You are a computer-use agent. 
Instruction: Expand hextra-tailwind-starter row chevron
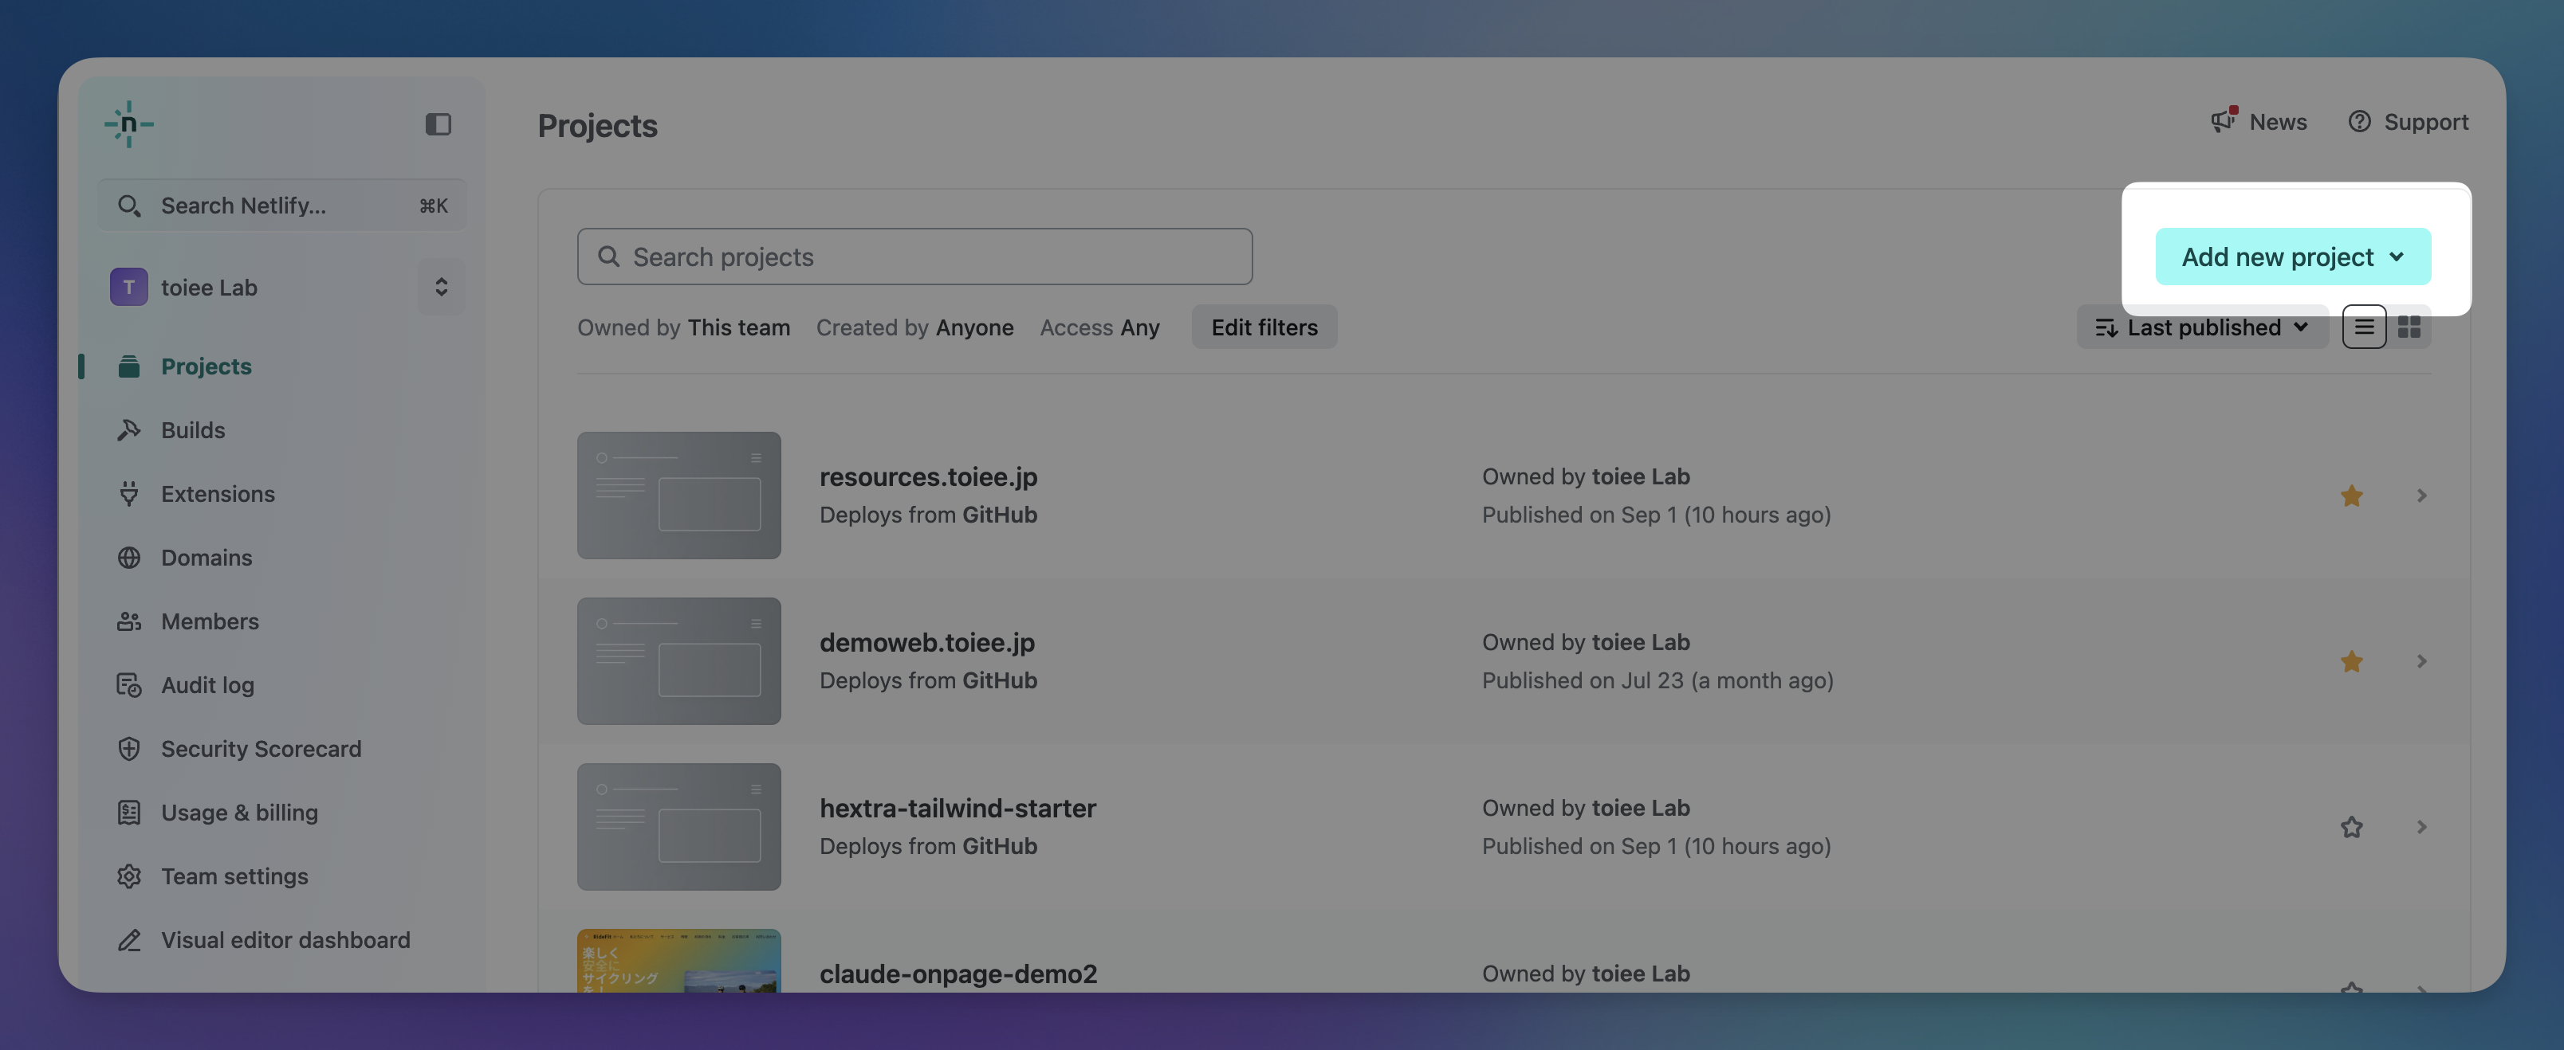point(2421,827)
